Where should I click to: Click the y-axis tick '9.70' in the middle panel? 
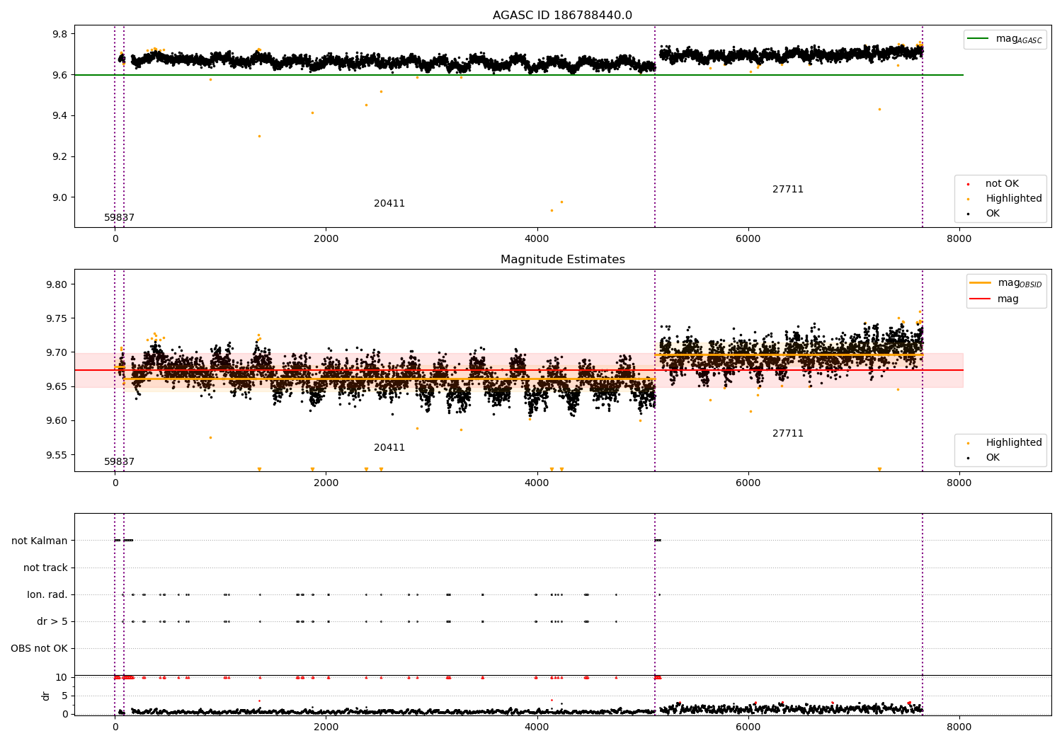(57, 352)
